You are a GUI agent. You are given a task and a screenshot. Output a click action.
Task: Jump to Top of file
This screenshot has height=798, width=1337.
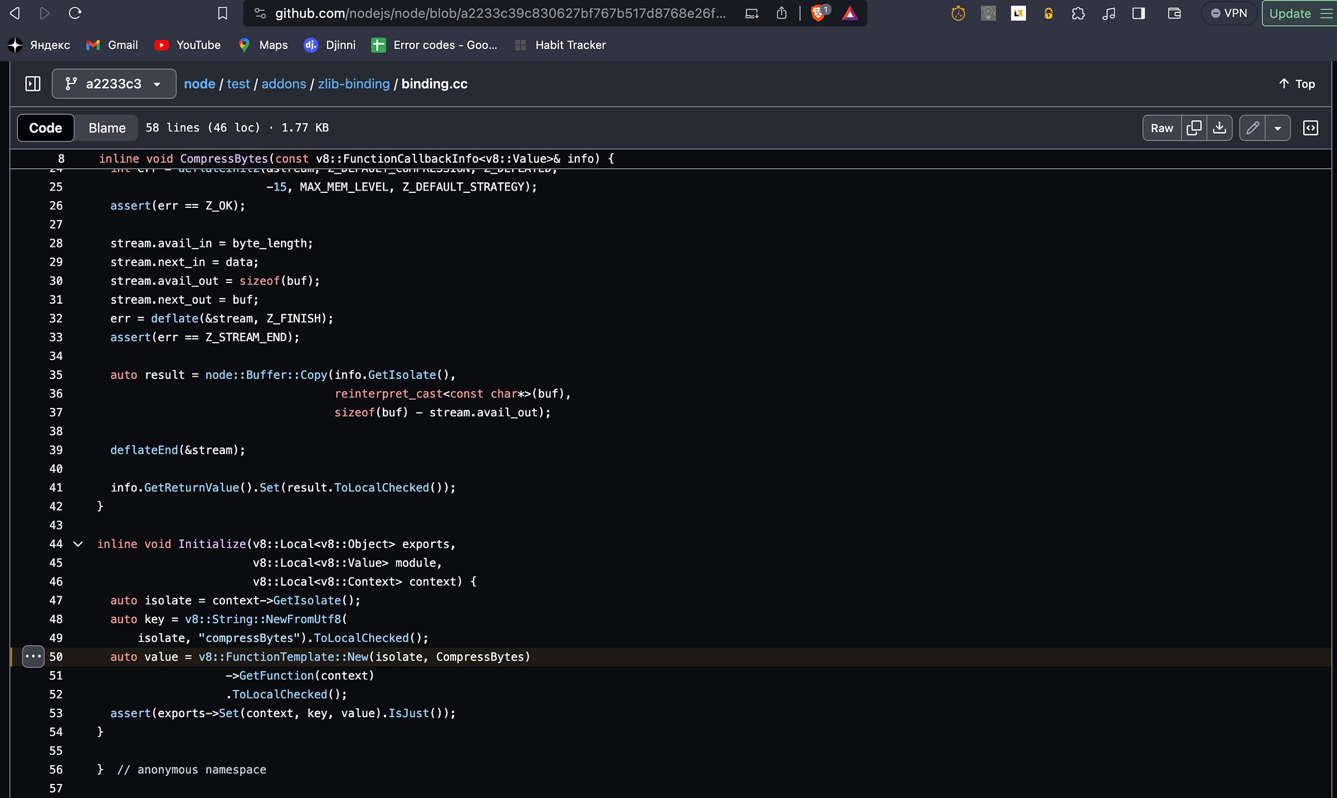[1297, 84]
